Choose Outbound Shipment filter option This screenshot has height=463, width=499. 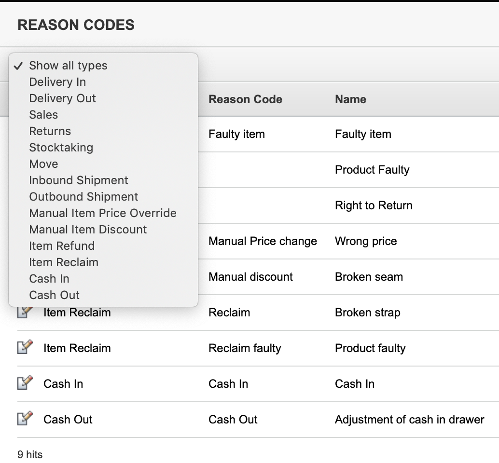point(83,197)
